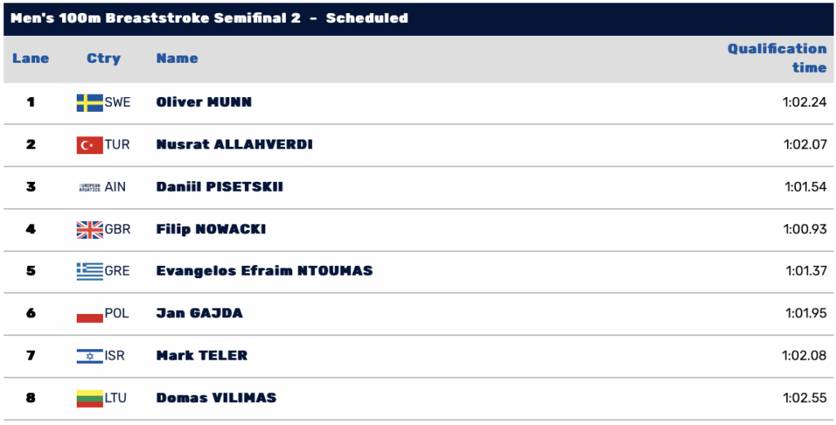Click the Sweden flag icon
Viewport: 836px width, 425px height.
tap(90, 103)
